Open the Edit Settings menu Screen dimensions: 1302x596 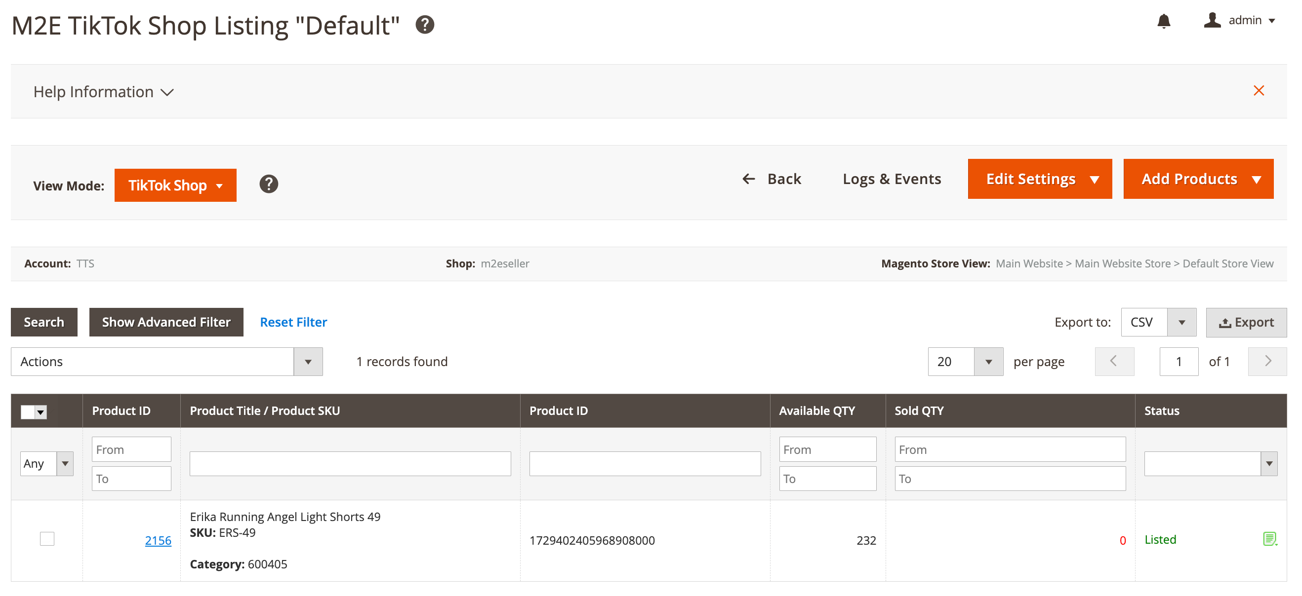coord(1039,179)
